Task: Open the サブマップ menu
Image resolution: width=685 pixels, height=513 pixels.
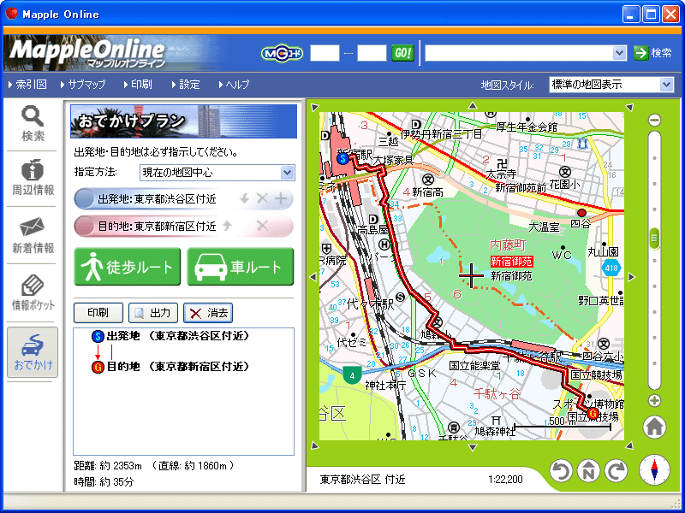Action: pos(83,85)
